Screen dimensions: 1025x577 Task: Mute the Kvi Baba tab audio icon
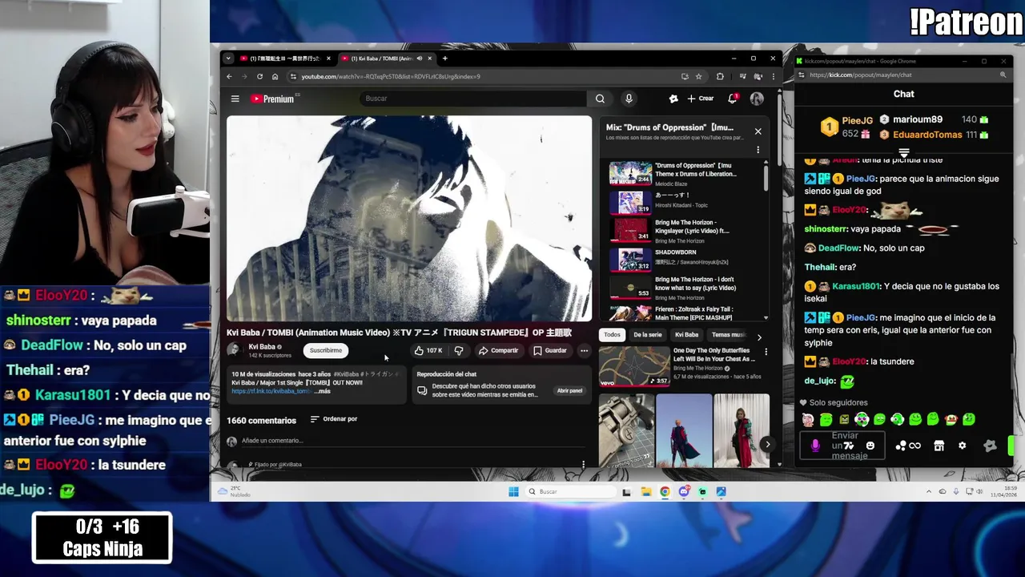pos(420,59)
